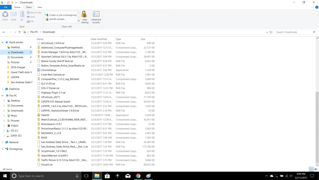Go up one folder level
Image resolution: width=319 pixels, height=180 pixels.
point(19,32)
